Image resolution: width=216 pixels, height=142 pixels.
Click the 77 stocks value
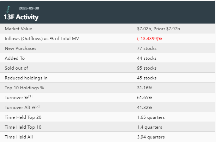point(147,48)
